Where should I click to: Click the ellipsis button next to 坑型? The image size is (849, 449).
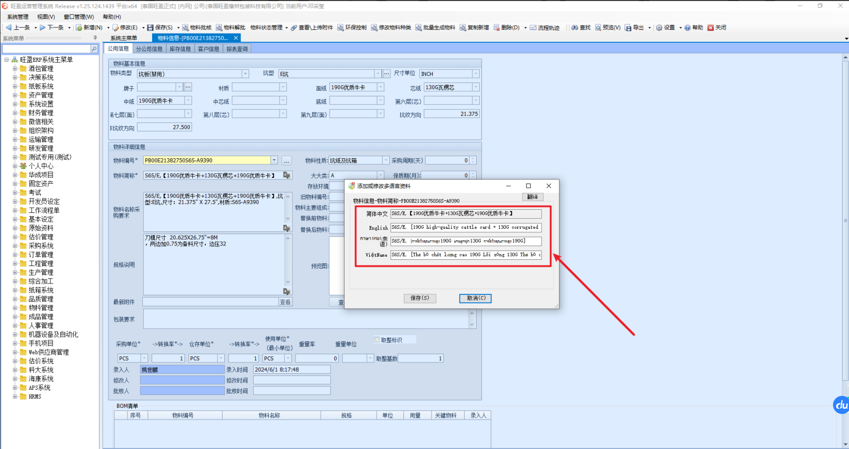pyautogui.click(x=387, y=74)
